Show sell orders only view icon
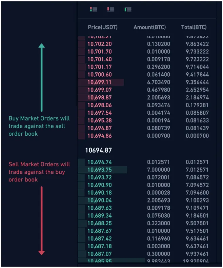This screenshot has height=268, width=223. coord(111,9)
